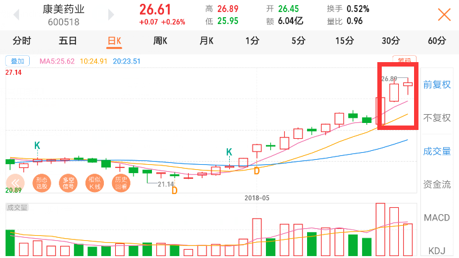Click the 20:23.51 moving average label
Image resolution: width=459 pixels, height=258 pixels.
(x=127, y=61)
